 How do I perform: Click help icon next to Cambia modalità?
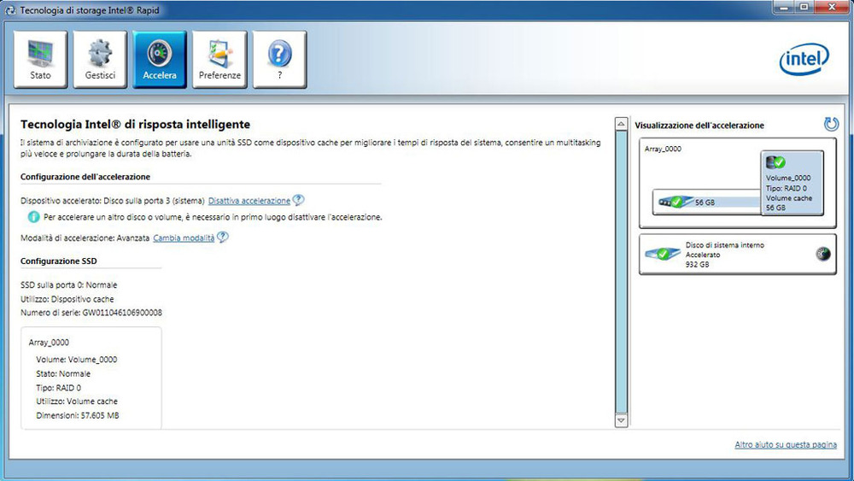coord(223,237)
